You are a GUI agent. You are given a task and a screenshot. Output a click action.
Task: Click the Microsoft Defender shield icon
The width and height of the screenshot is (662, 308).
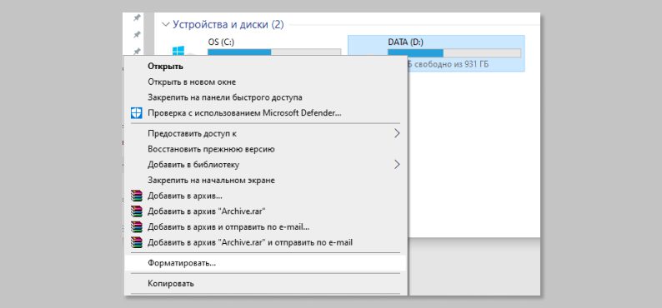137,113
